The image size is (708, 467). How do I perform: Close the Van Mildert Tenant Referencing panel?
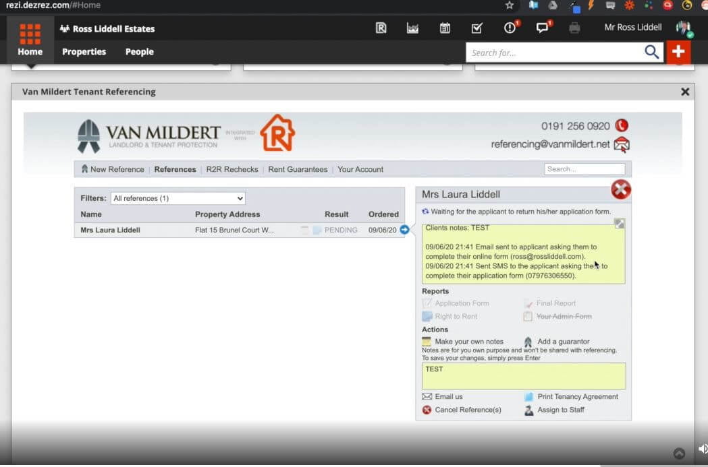[685, 92]
